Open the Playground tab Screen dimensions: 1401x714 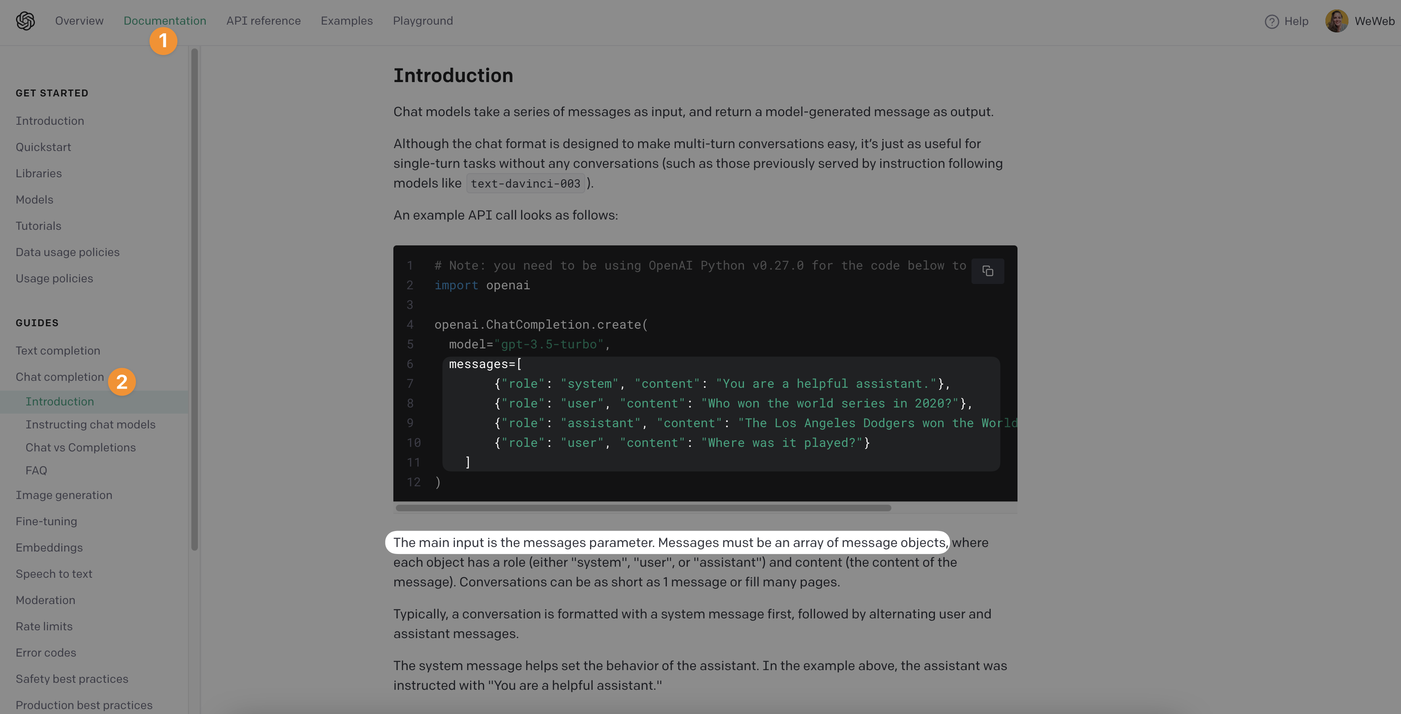click(x=423, y=21)
